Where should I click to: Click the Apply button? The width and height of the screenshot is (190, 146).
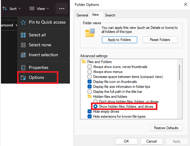(177, 141)
